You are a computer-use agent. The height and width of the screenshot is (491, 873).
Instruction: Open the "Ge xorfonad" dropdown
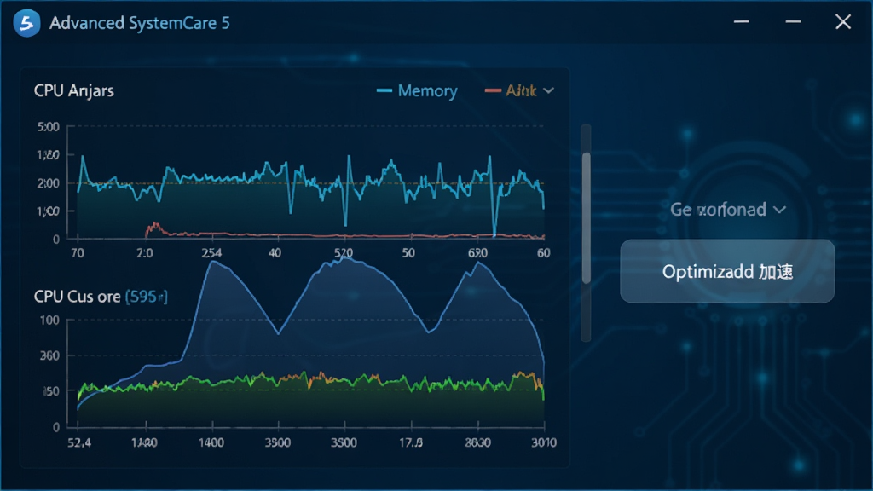(728, 210)
